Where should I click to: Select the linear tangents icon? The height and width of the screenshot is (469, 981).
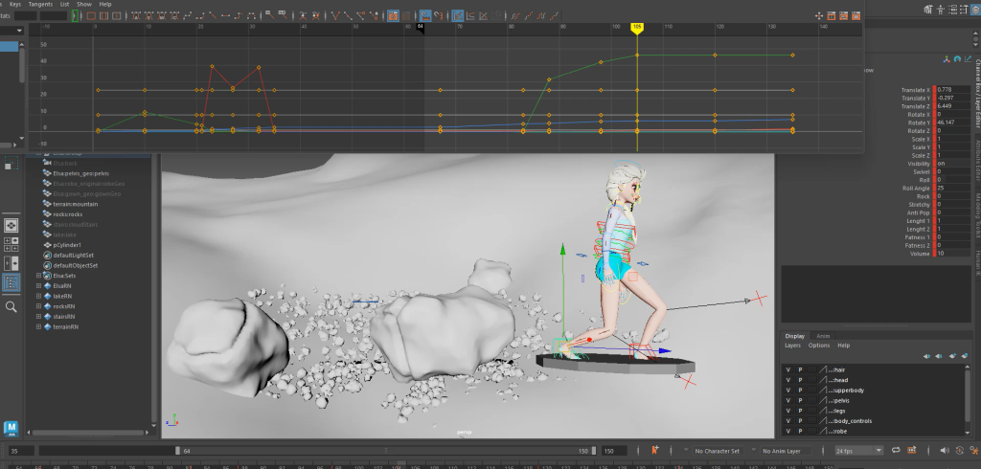click(x=213, y=15)
